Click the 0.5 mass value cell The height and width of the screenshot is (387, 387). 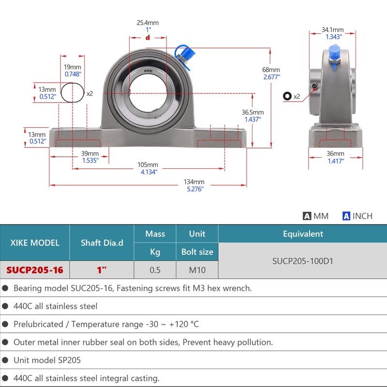click(x=155, y=270)
